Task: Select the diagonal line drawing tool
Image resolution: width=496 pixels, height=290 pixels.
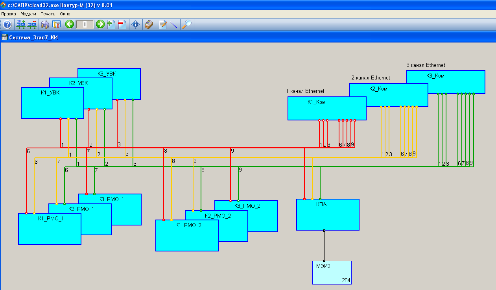Action: 174,24
